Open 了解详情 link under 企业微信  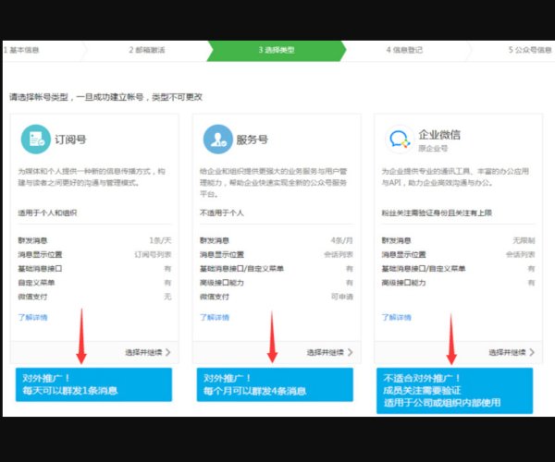396,317
